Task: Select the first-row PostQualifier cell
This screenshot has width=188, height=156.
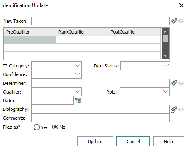Action: tap(135, 40)
